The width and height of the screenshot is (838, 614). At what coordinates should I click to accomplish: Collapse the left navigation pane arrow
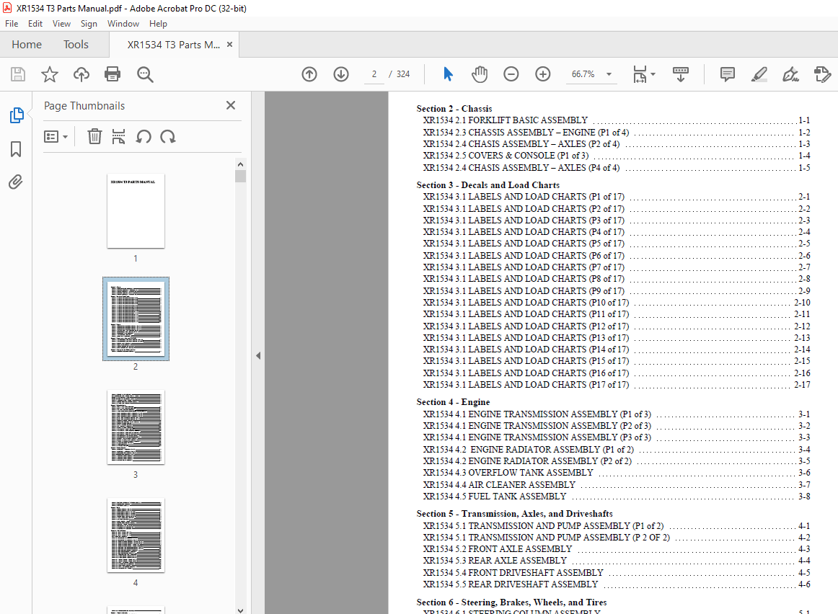(258, 355)
